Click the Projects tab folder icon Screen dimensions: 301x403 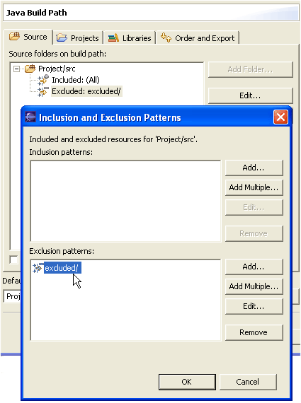62,37
